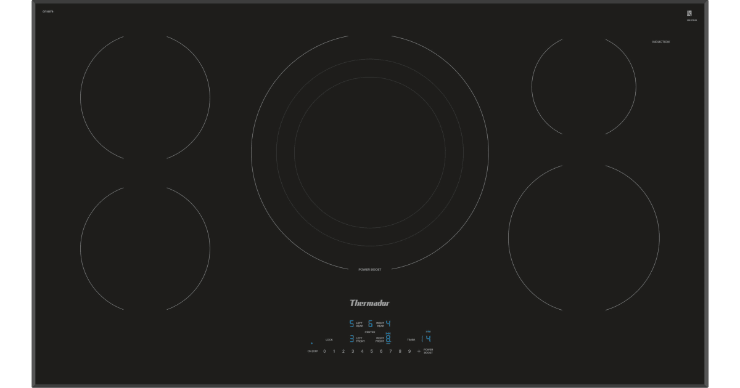This screenshot has width=740, height=388.
Task: Set power level 5 on keypad
Action: 371,351
